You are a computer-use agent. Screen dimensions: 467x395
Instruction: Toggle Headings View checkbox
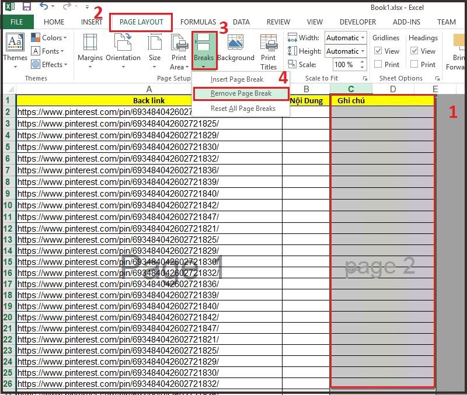(x=414, y=51)
